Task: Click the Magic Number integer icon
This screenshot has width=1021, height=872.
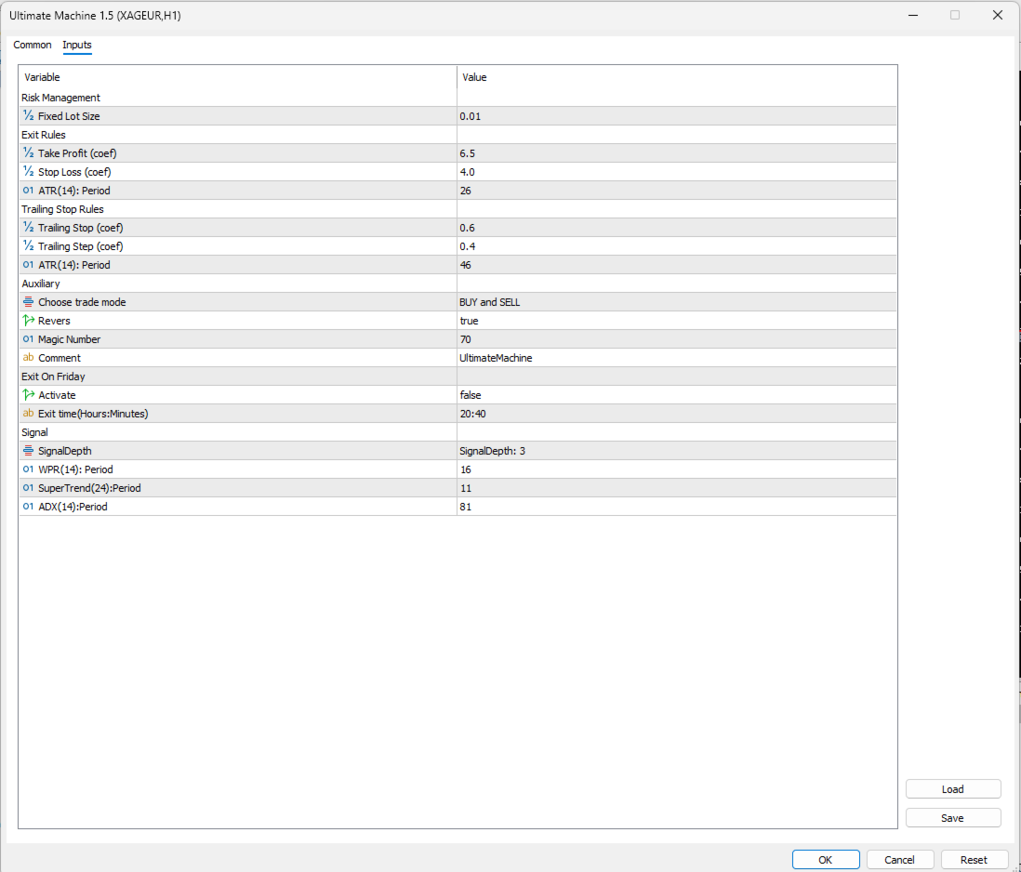Action: pyautogui.click(x=28, y=339)
